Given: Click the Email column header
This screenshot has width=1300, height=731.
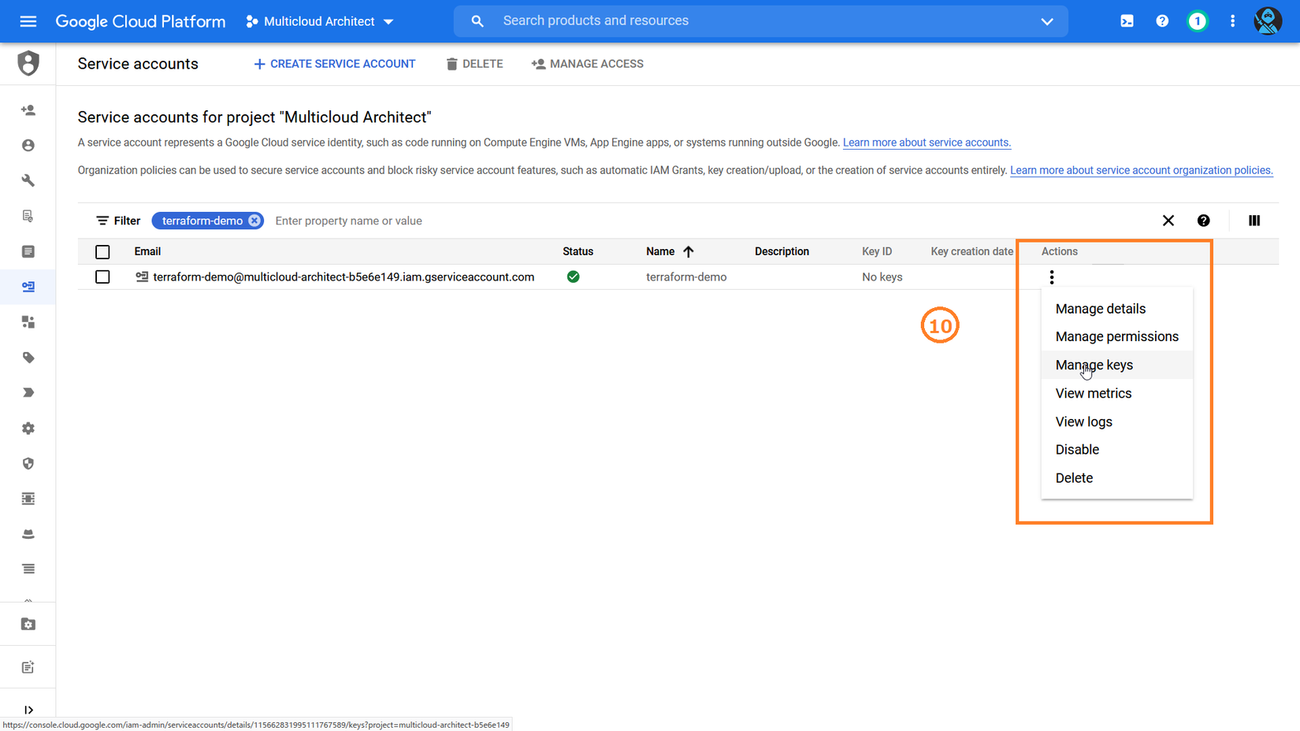Looking at the screenshot, I should [147, 251].
